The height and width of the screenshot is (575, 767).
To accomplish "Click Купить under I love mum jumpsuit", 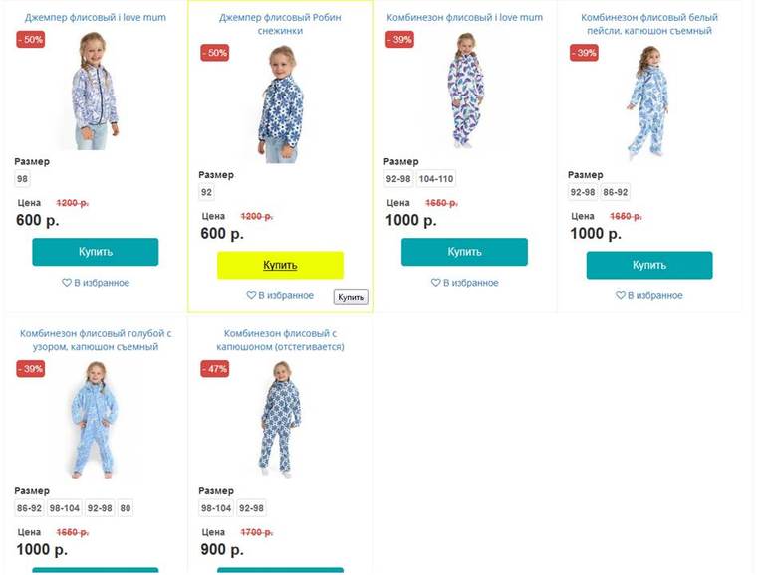I will [x=464, y=252].
